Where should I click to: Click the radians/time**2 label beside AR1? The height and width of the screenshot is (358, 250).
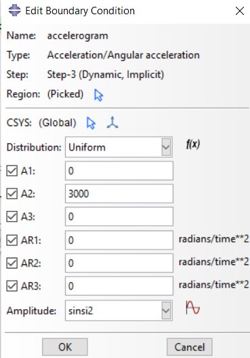213,239
